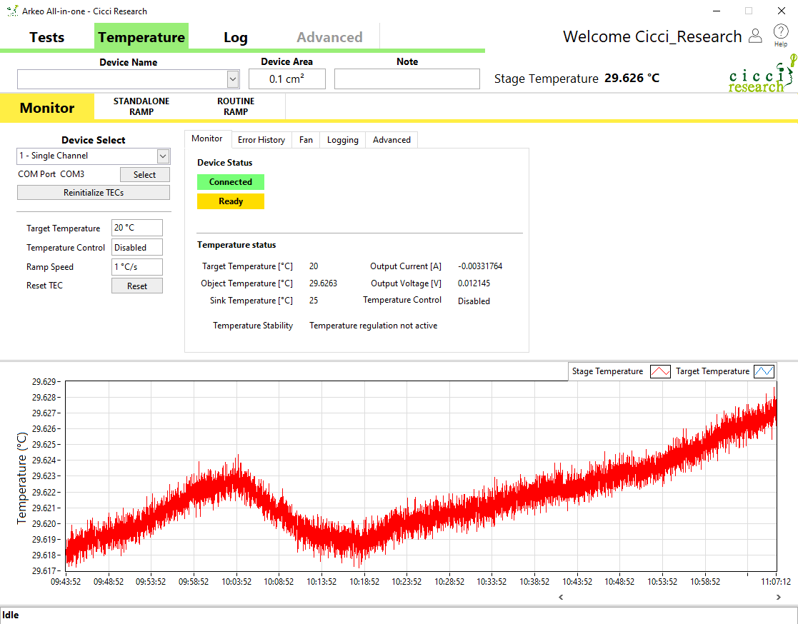Click the chart's right scroll arrow

(x=779, y=596)
